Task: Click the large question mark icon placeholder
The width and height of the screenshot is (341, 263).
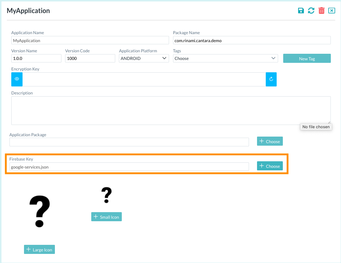Action: pyautogui.click(x=39, y=211)
